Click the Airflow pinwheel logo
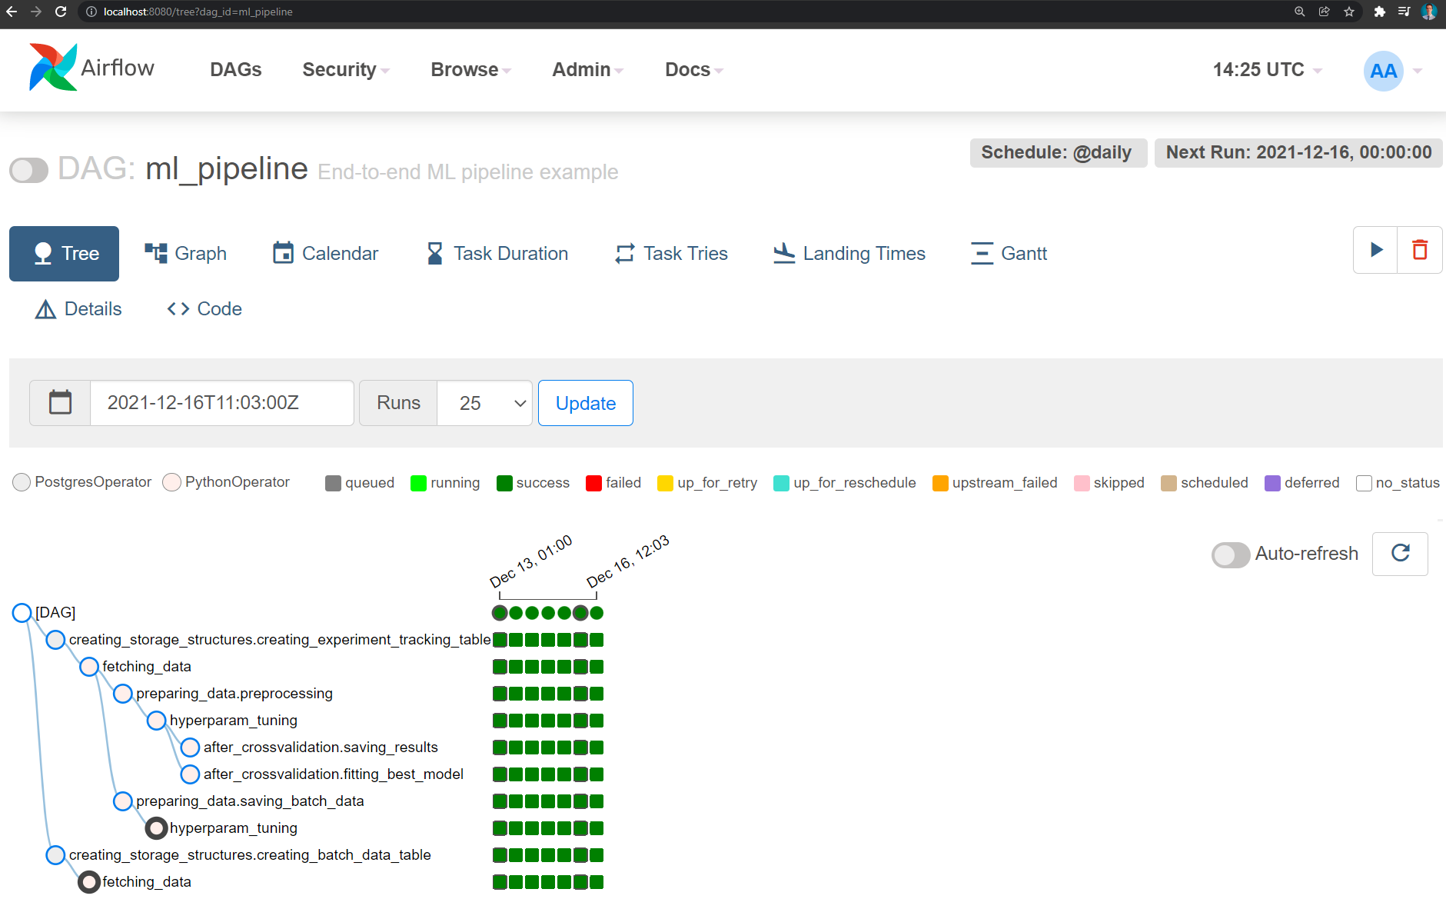 pos(52,68)
